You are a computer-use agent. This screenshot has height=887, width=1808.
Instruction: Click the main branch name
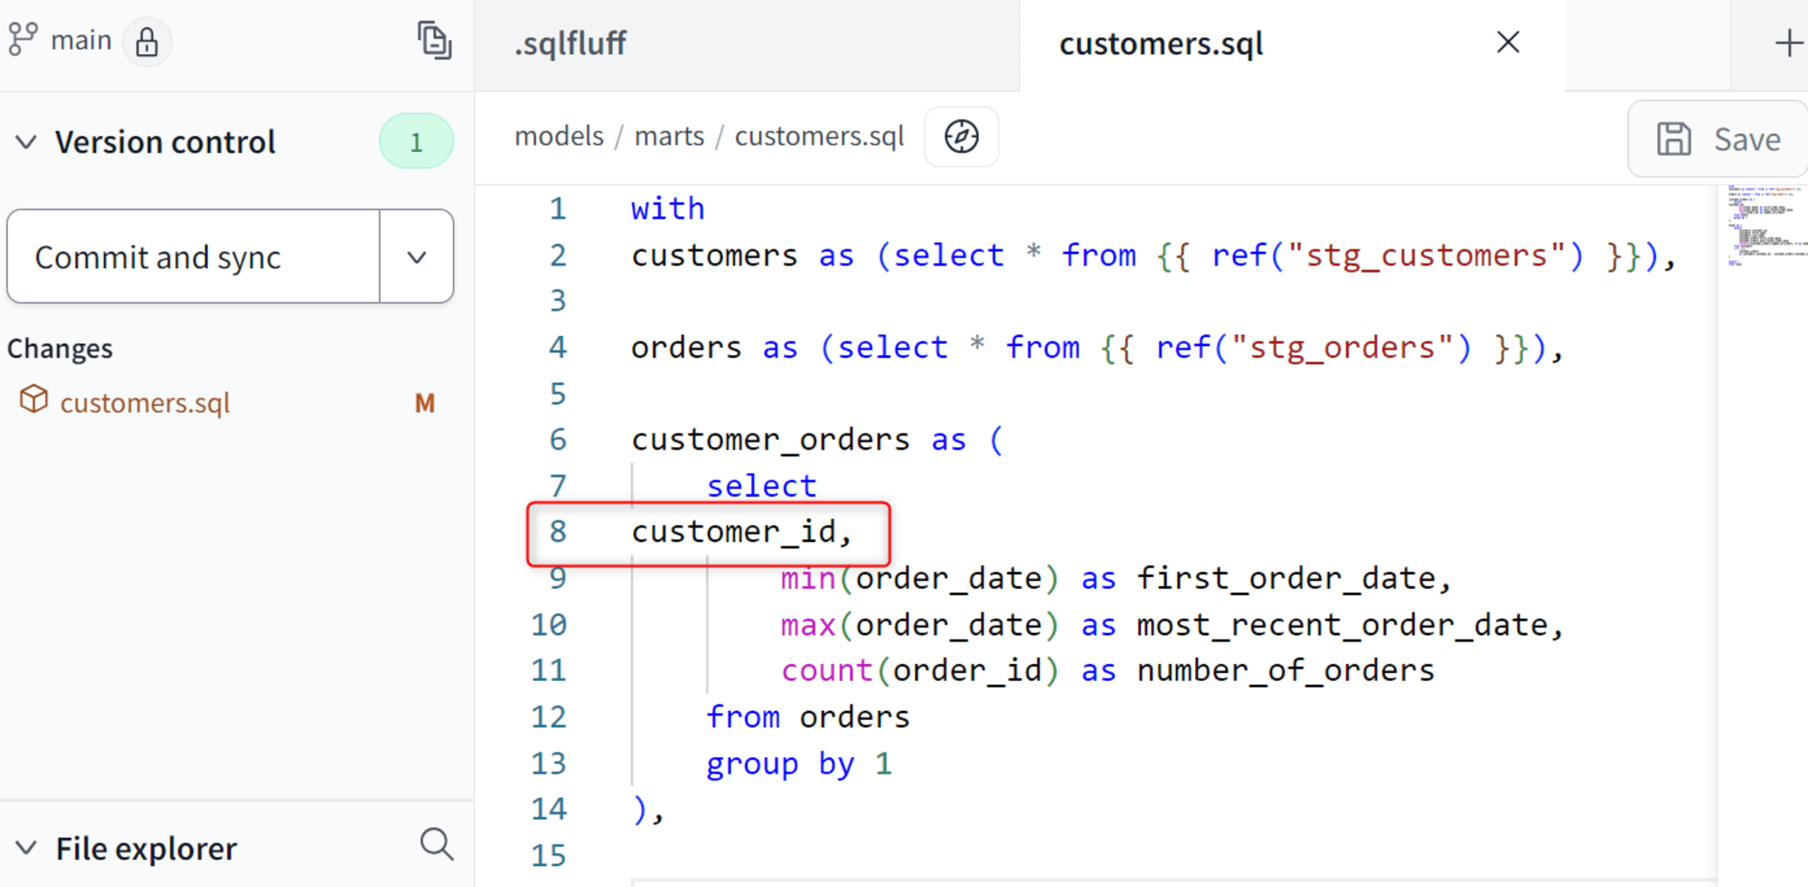[81, 41]
